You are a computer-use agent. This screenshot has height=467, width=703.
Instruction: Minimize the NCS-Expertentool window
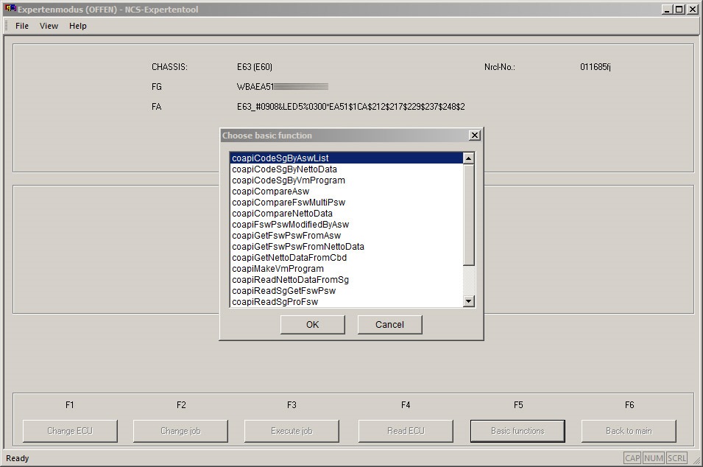pos(667,10)
